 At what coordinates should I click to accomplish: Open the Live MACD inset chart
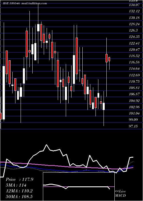point(79,187)
